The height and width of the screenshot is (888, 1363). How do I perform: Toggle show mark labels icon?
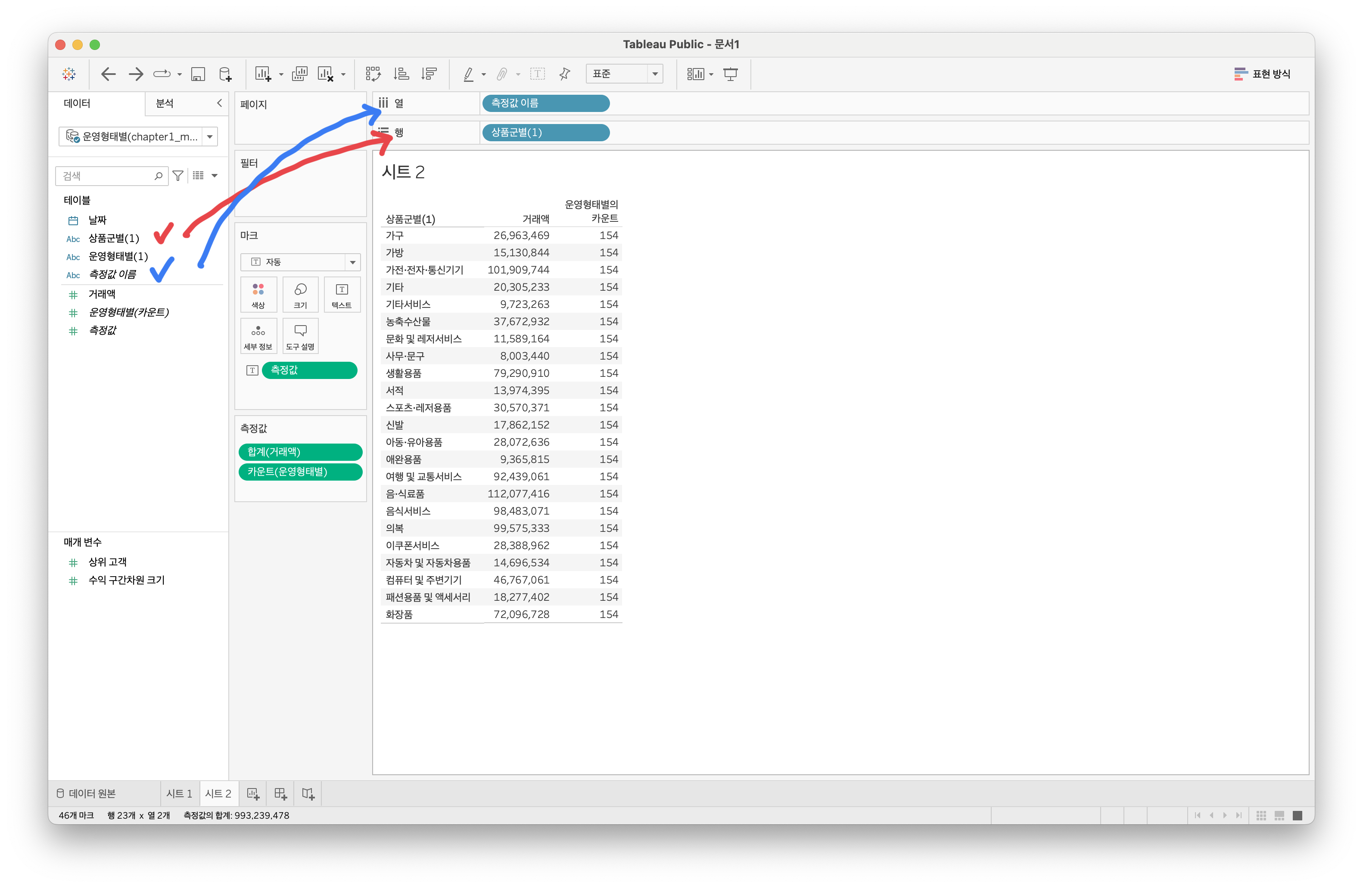(x=537, y=74)
